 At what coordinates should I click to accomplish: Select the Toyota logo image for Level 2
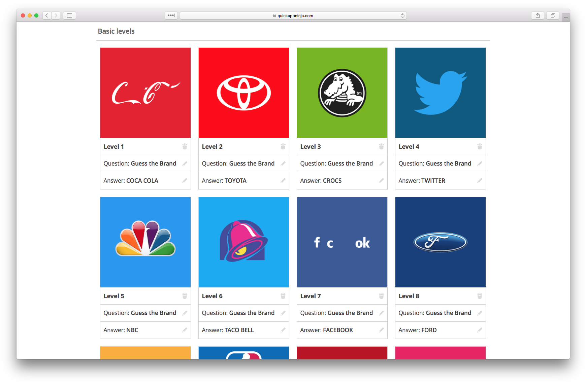point(244,93)
